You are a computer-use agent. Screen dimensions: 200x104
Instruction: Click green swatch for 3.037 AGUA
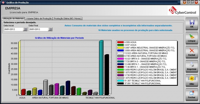coord(120,45)
